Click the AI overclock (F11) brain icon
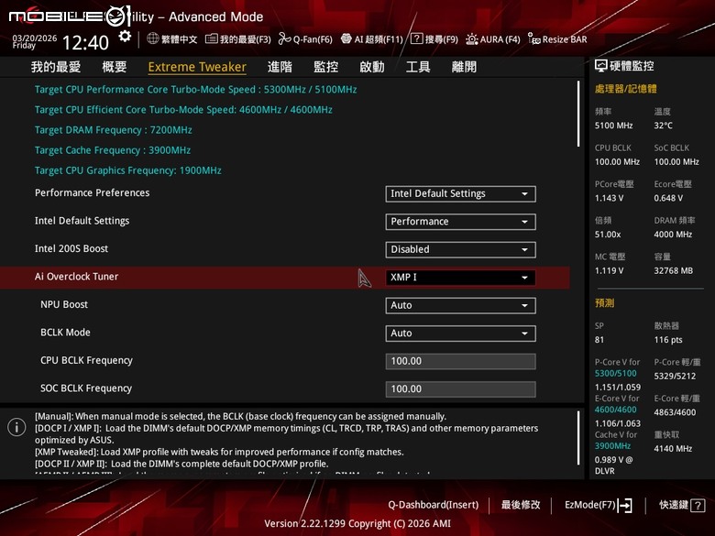Viewport: 715px width, 536px height. [x=346, y=38]
